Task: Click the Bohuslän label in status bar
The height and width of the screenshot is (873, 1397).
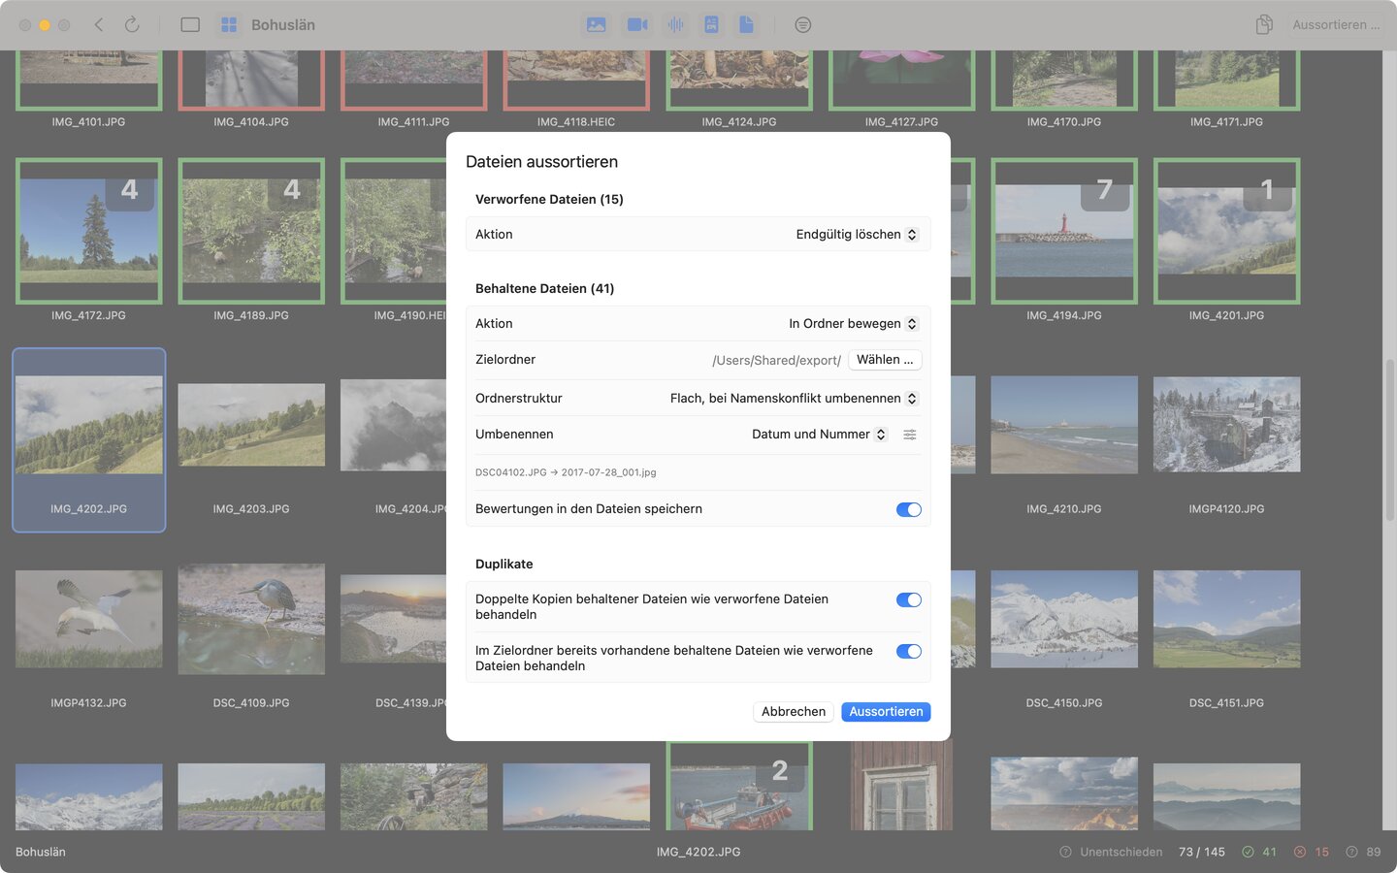Action: click(x=41, y=852)
